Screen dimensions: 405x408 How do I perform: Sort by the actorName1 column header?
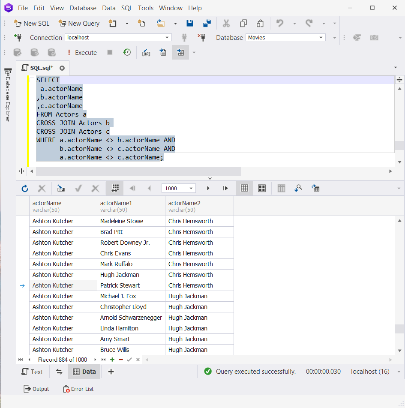(x=131, y=206)
